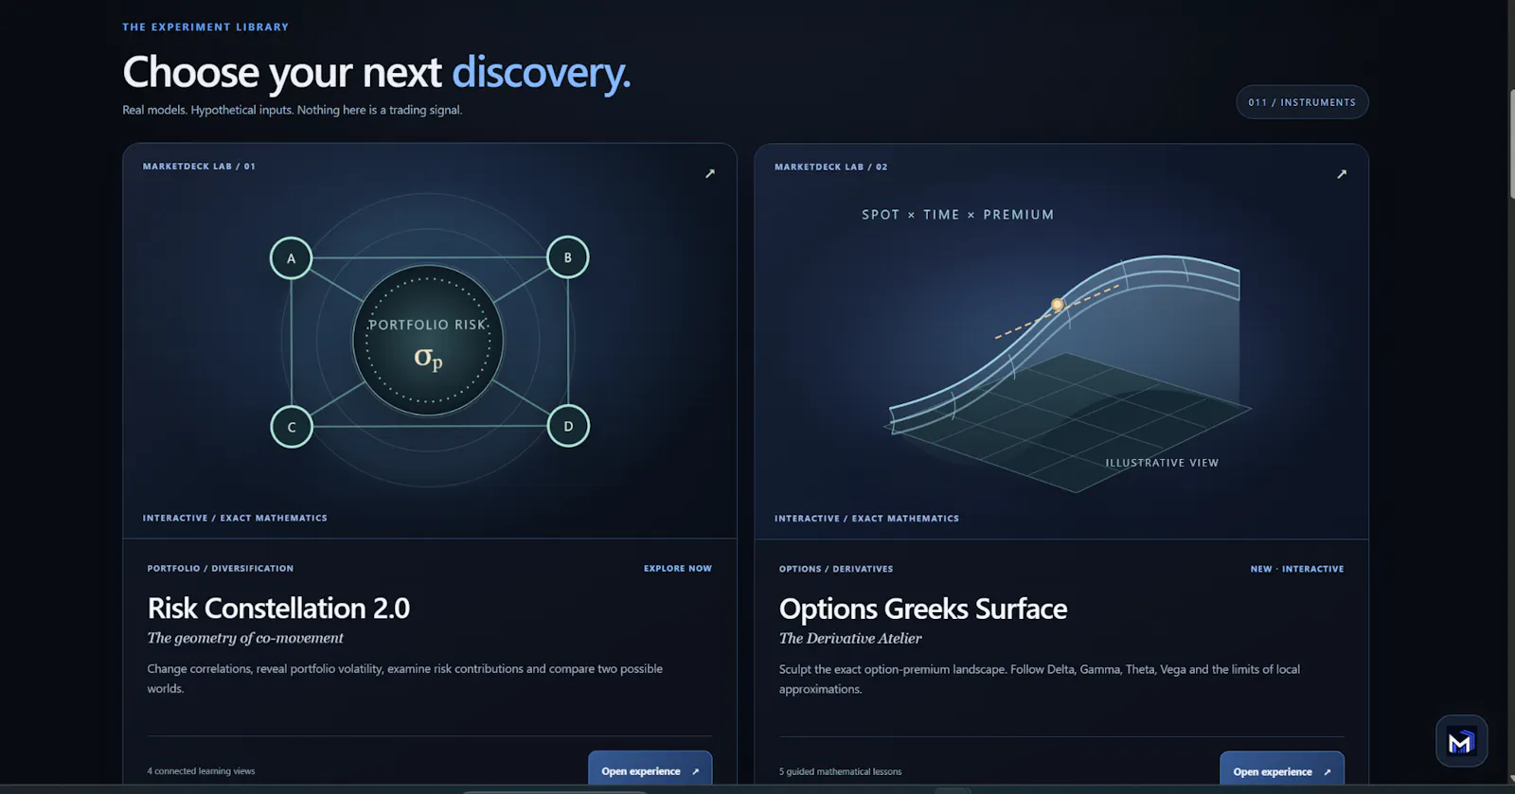
Task: Click the arrow icon on Marketdeck Lab 01 card
Action: (710, 173)
